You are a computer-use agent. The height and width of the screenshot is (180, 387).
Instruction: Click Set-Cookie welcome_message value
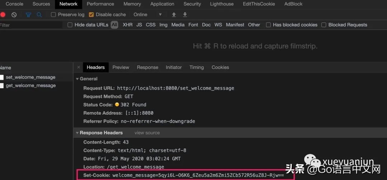pyautogui.click(x=198, y=176)
